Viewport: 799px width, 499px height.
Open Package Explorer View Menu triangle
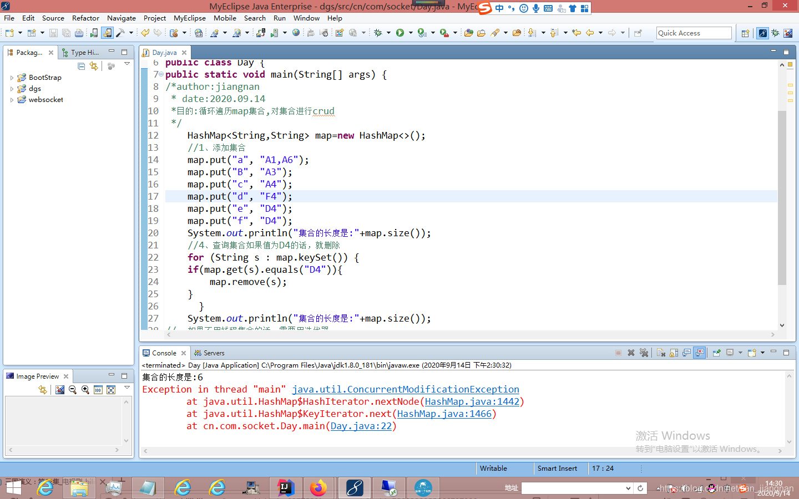(127, 64)
